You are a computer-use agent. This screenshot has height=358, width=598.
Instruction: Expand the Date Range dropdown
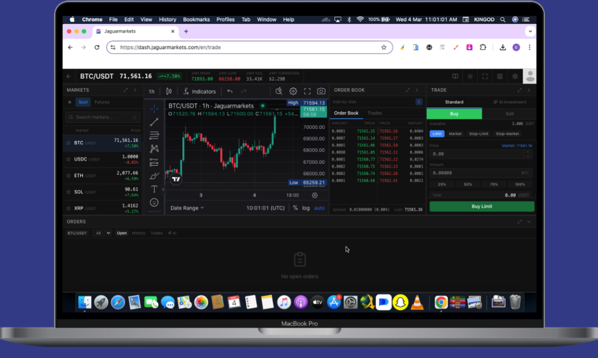(x=187, y=208)
